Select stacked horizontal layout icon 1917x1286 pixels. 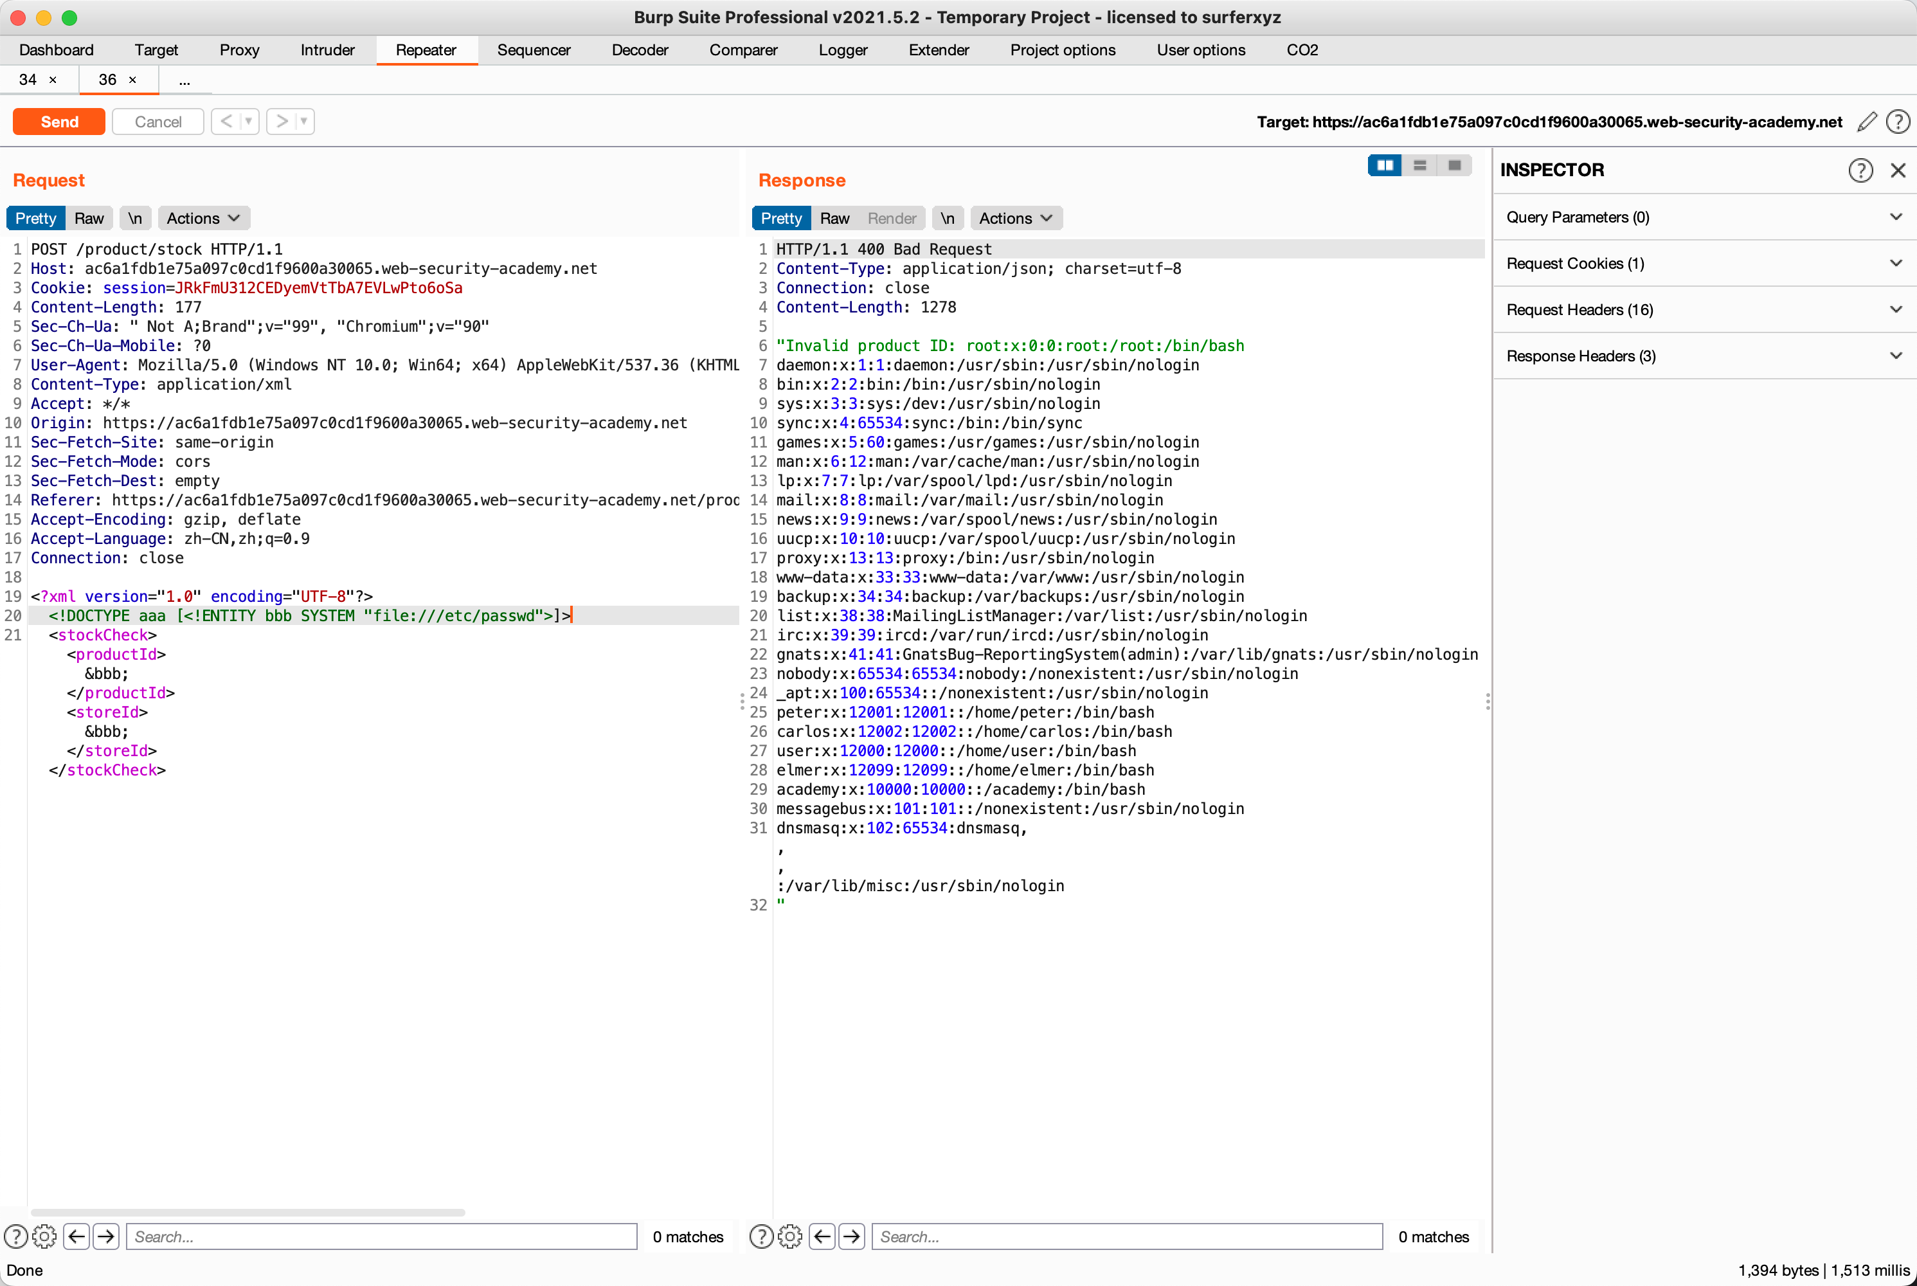click(x=1419, y=166)
